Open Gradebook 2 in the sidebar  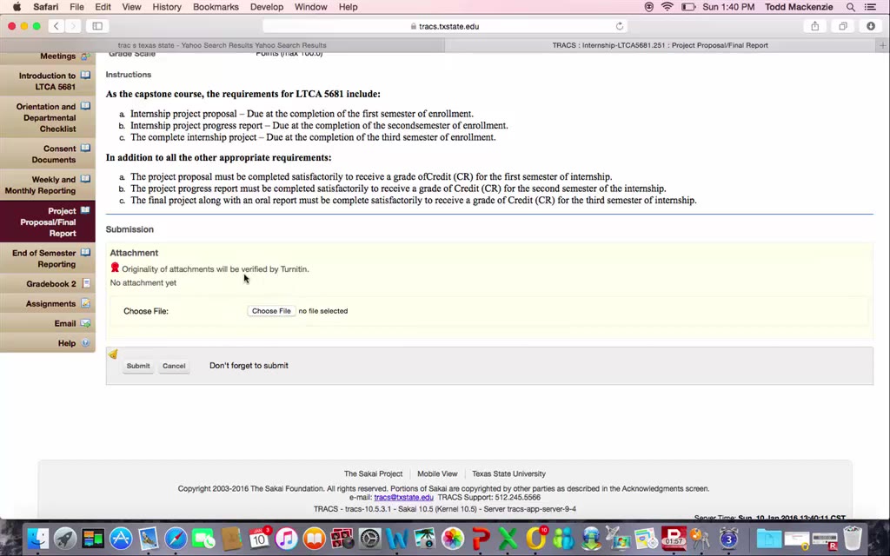(50, 284)
